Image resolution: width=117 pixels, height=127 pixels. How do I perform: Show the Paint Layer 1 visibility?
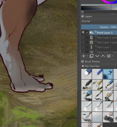click(x=83, y=47)
